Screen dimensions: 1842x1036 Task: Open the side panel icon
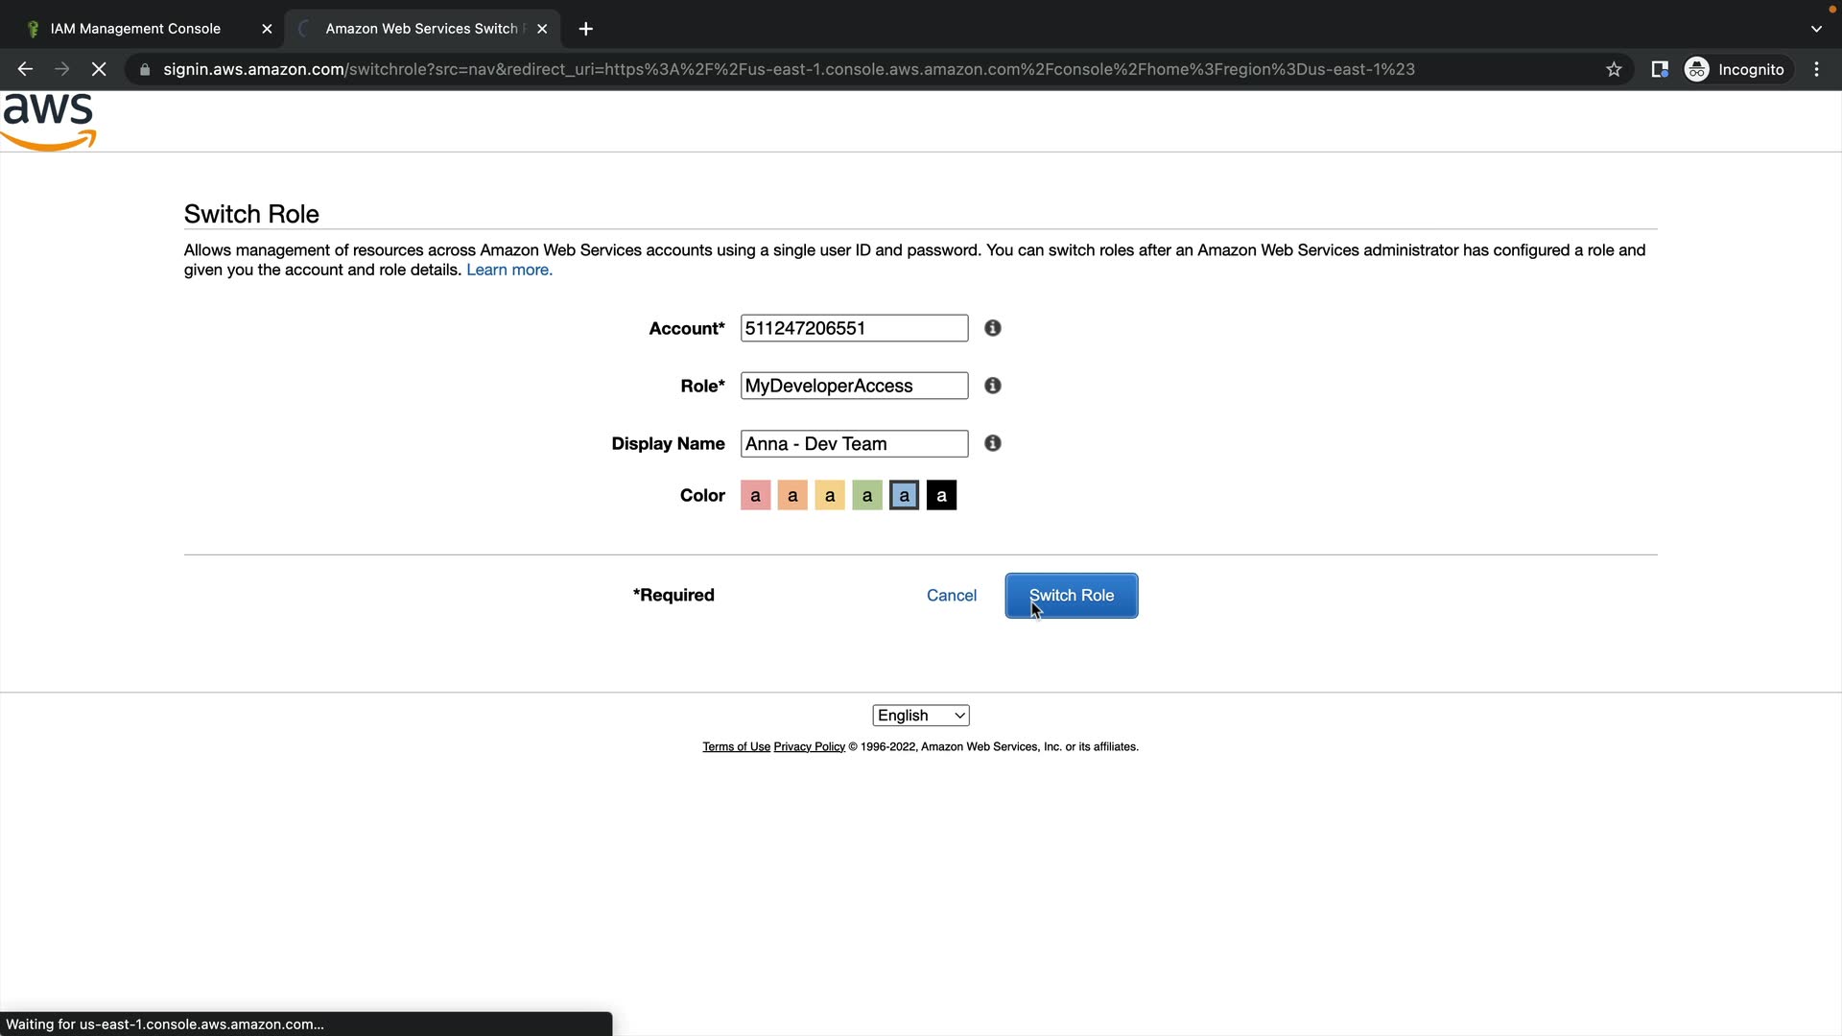(1659, 69)
